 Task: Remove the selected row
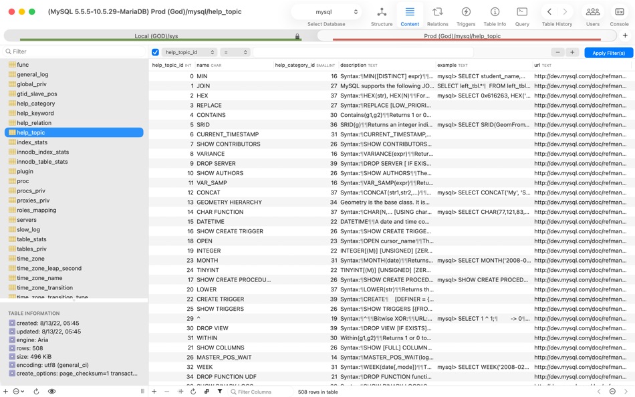click(166, 392)
